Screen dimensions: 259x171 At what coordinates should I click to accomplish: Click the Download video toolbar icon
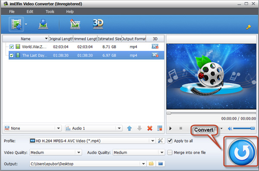point(43,24)
